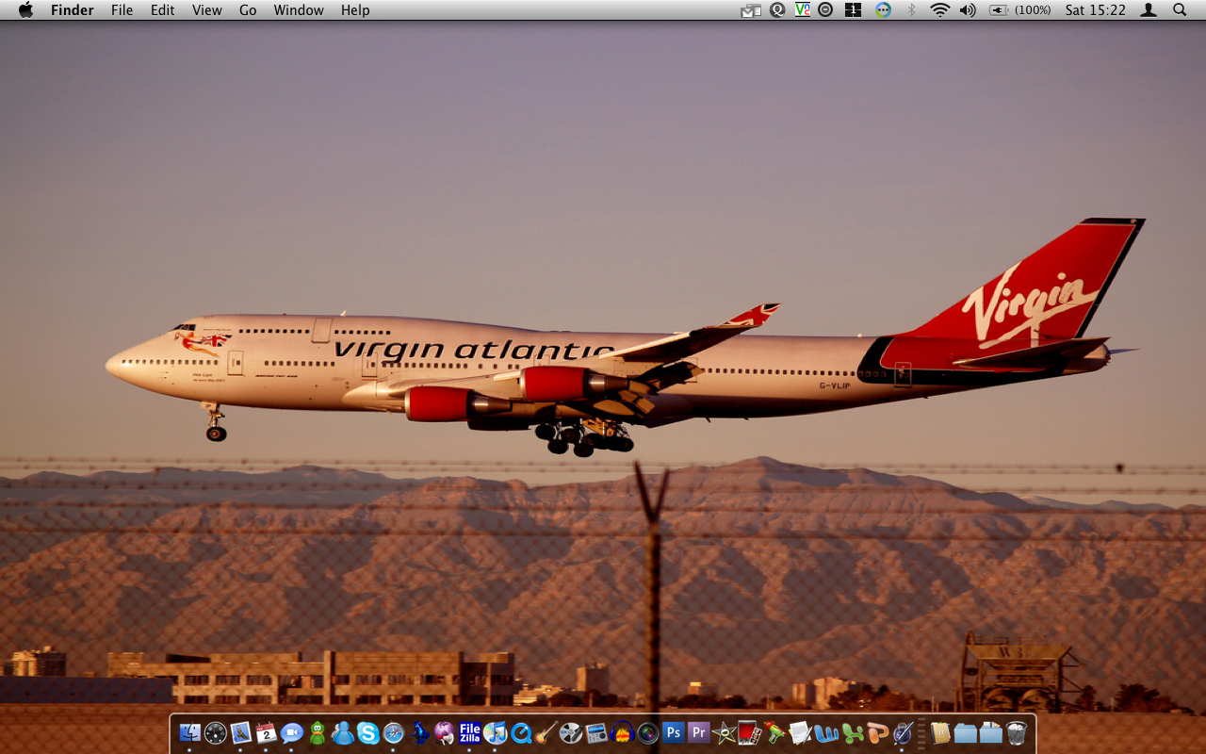
Task: Open GarageBand guitar icon
Action: [x=546, y=732]
